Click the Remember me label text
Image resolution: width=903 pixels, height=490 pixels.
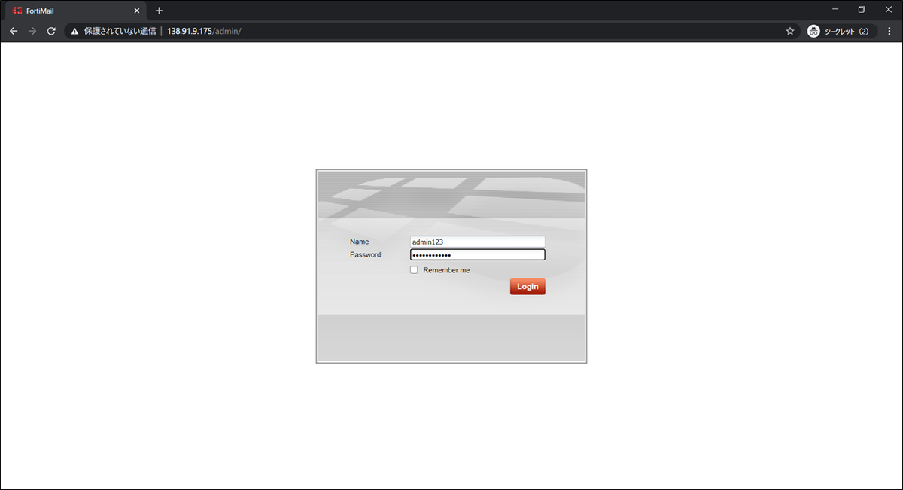click(x=446, y=270)
